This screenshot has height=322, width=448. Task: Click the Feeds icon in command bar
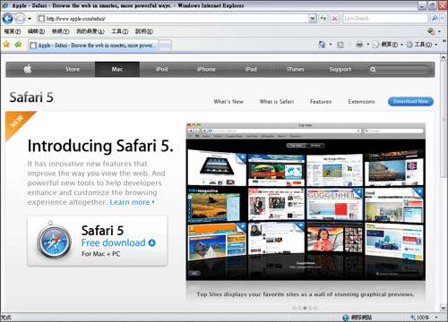[340, 45]
